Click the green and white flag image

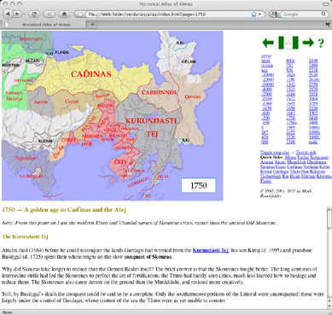tap(288, 43)
